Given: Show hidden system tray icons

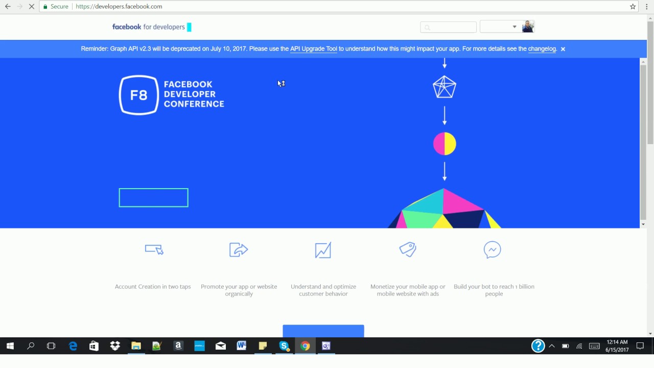Looking at the screenshot, I should [x=552, y=346].
